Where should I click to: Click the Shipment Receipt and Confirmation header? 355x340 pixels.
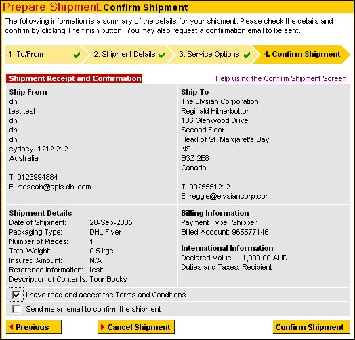pos(74,78)
